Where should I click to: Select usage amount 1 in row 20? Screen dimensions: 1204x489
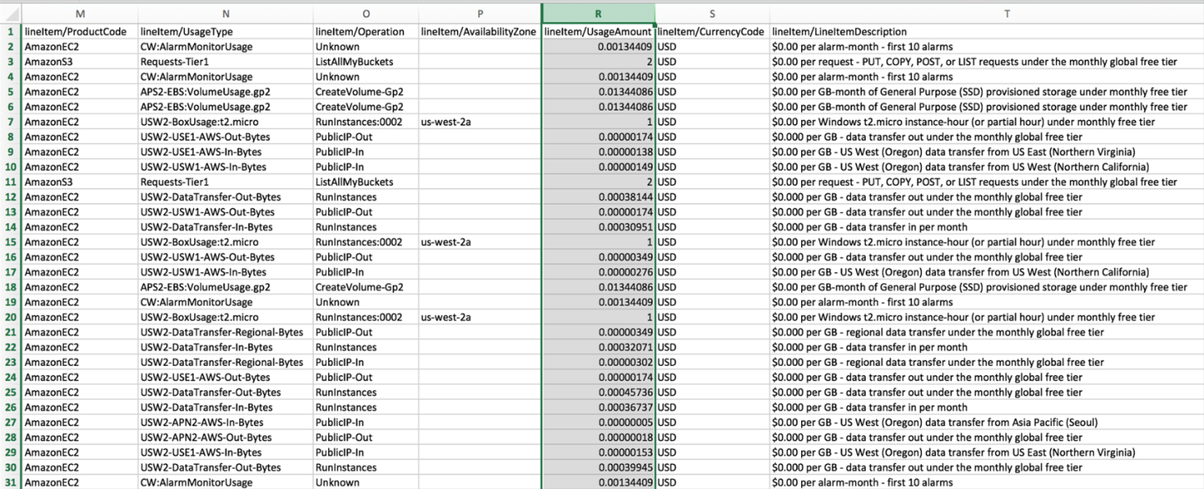coord(598,317)
